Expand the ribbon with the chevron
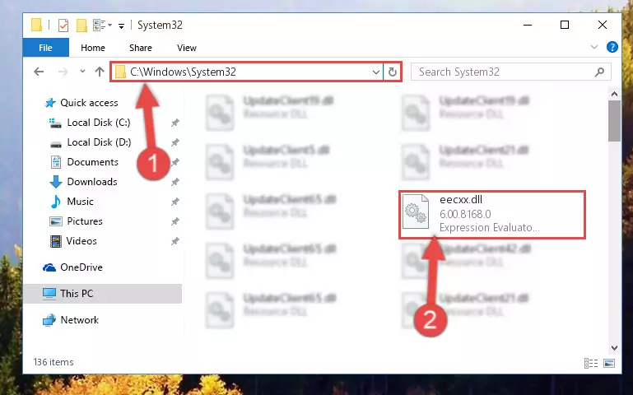 (x=594, y=47)
